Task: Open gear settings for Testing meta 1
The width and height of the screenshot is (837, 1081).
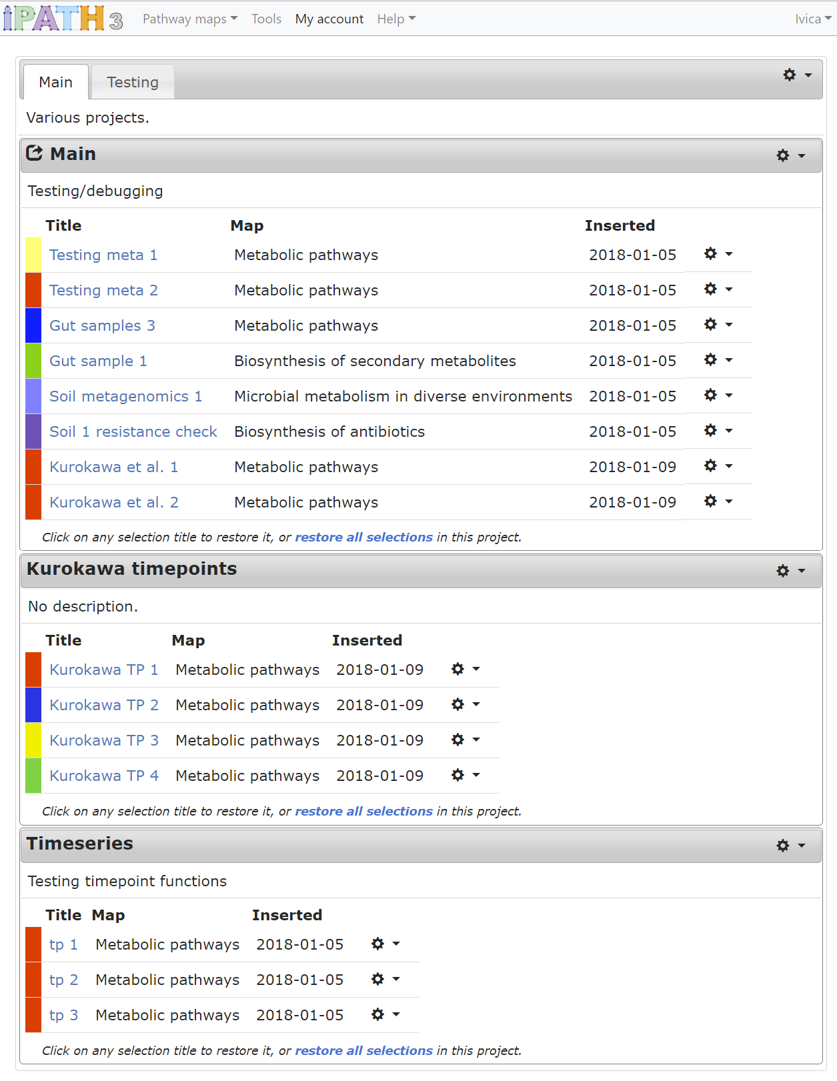Action: click(718, 254)
